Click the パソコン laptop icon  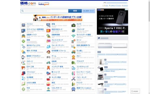click(x=23, y=25)
